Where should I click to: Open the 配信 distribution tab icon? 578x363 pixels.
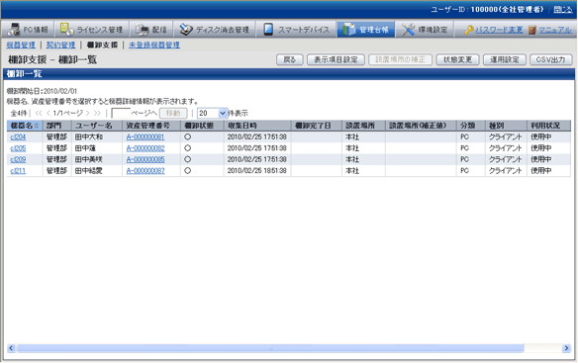pyautogui.click(x=142, y=30)
